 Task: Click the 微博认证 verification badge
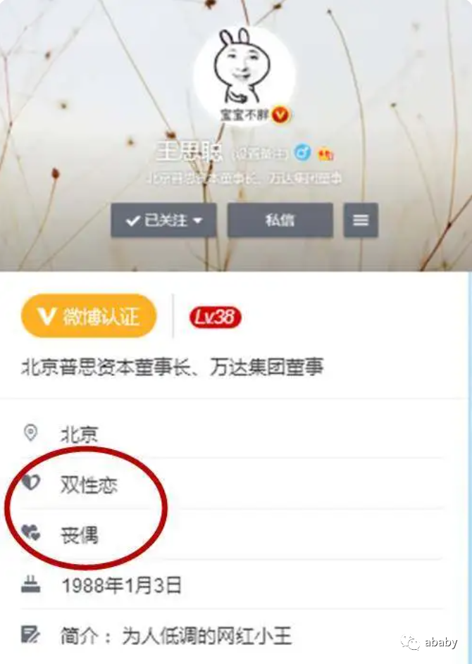tap(89, 316)
